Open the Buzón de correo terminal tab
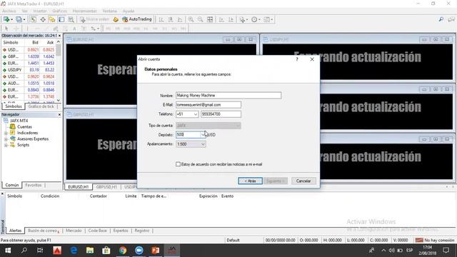 coord(43,231)
